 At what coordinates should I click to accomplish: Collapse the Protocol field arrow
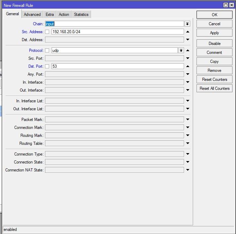coord(188,50)
